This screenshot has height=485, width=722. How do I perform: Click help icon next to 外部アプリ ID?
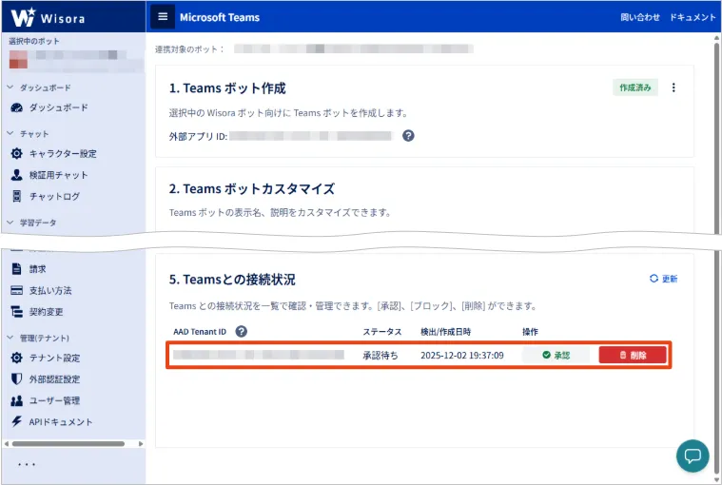click(x=408, y=136)
